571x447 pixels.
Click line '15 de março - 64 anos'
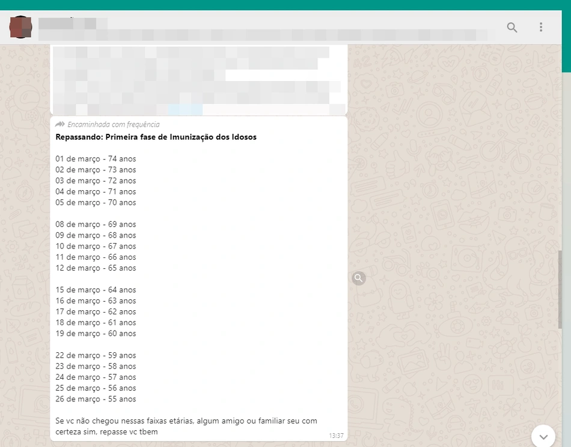[96, 290]
